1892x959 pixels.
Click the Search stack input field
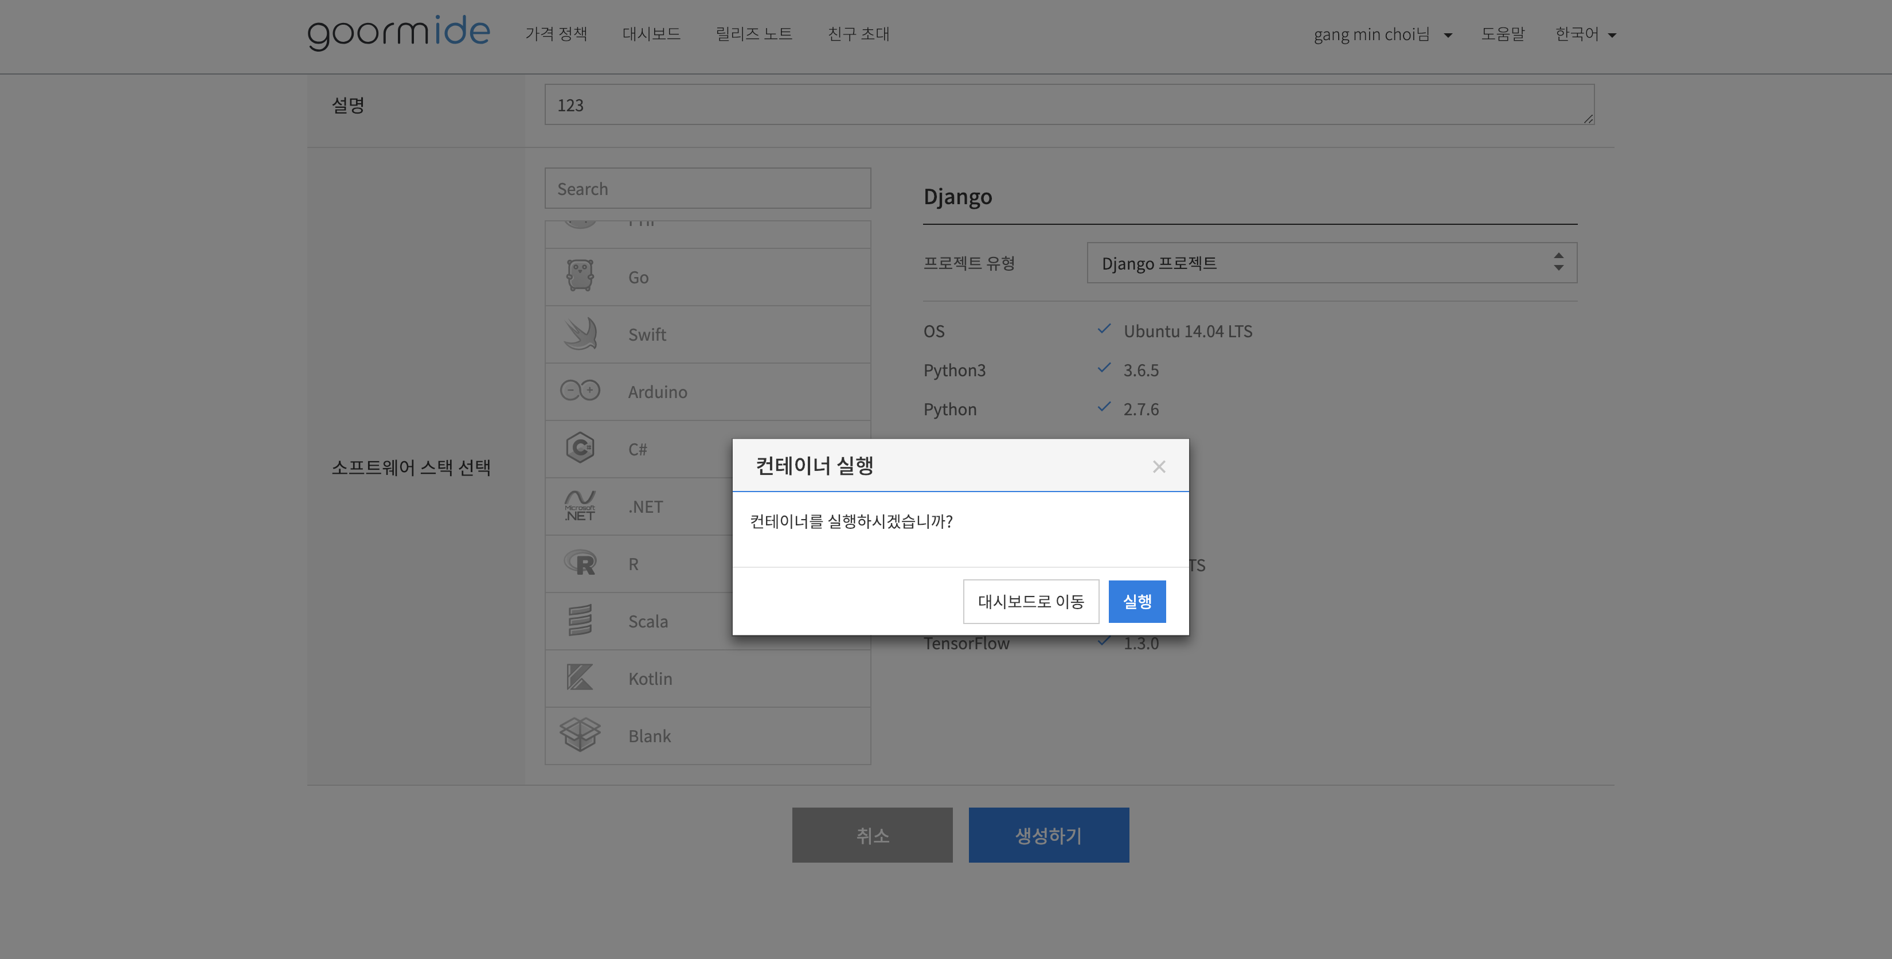(706, 189)
